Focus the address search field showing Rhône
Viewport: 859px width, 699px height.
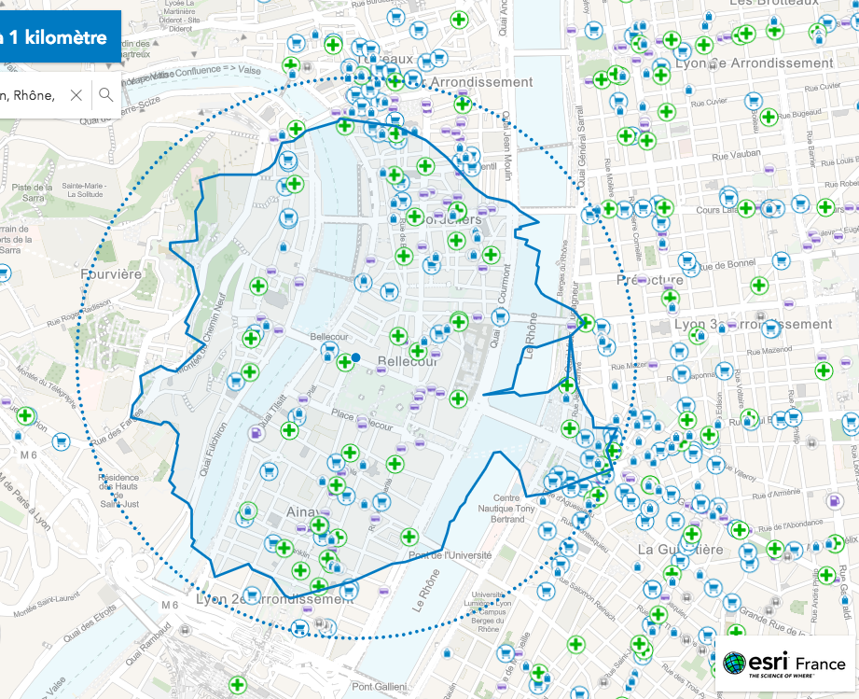pyautogui.click(x=29, y=95)
